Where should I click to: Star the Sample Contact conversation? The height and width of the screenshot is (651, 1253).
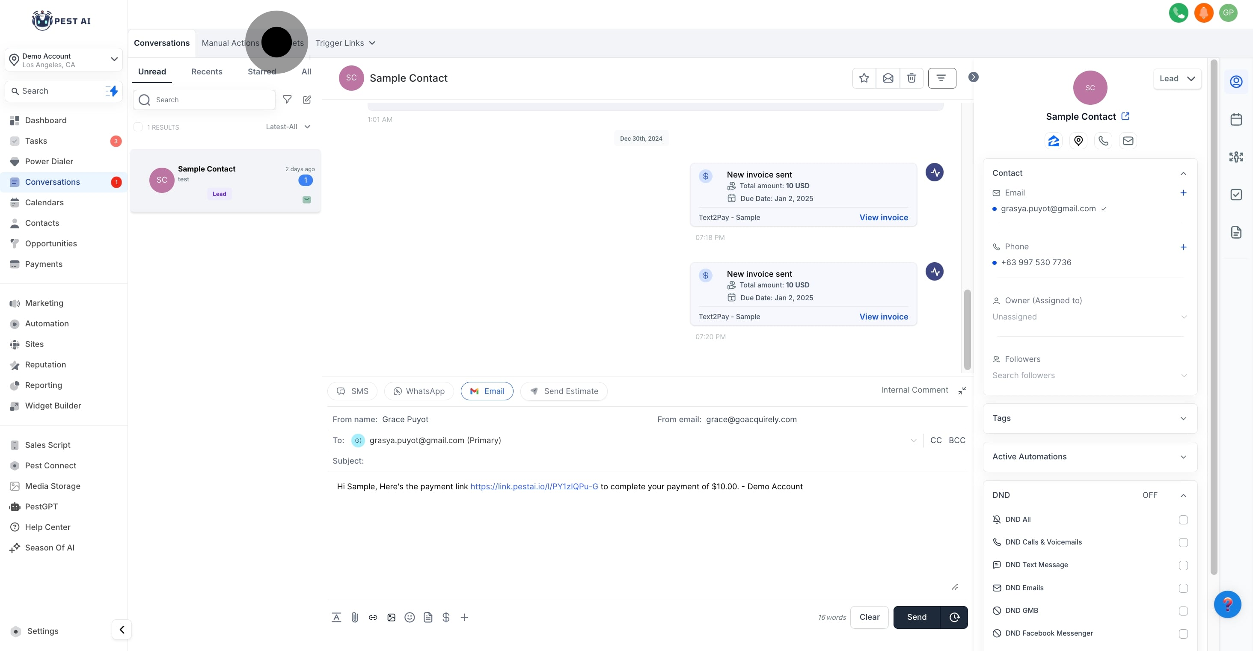coord(864,78)
